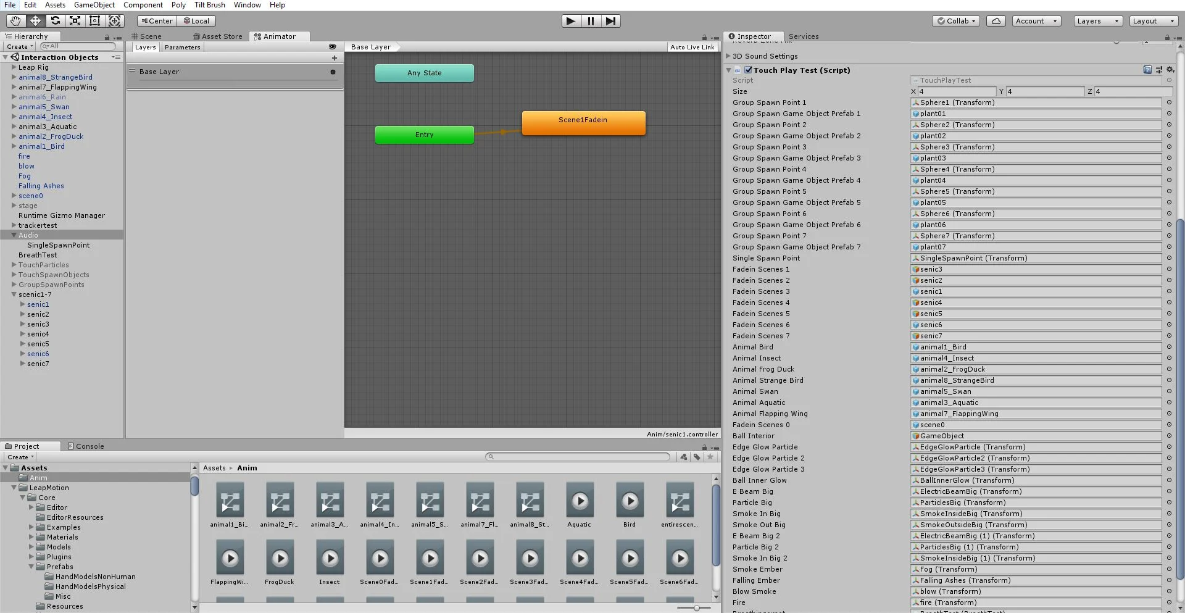Switch to the Console tab
Screen dimensions: 1185x613
pos(86,446)
